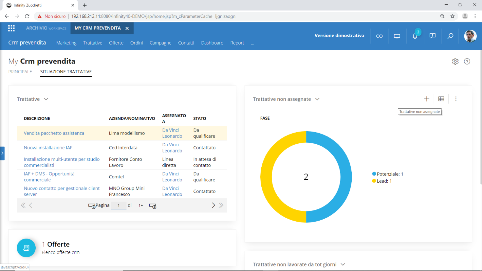Open the help chat bubble icon
The height and width of the screenshot is (271, 482).
pos(433,36)
